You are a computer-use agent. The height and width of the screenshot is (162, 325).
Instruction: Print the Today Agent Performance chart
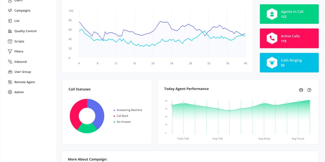click(x=301, y=90)
